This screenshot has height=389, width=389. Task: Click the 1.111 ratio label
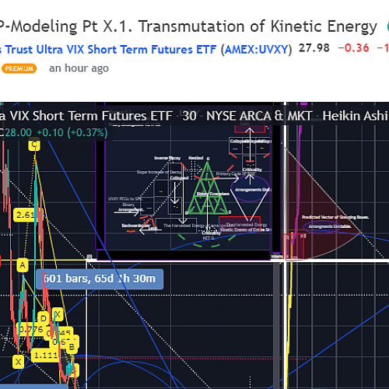click(45, 355)
